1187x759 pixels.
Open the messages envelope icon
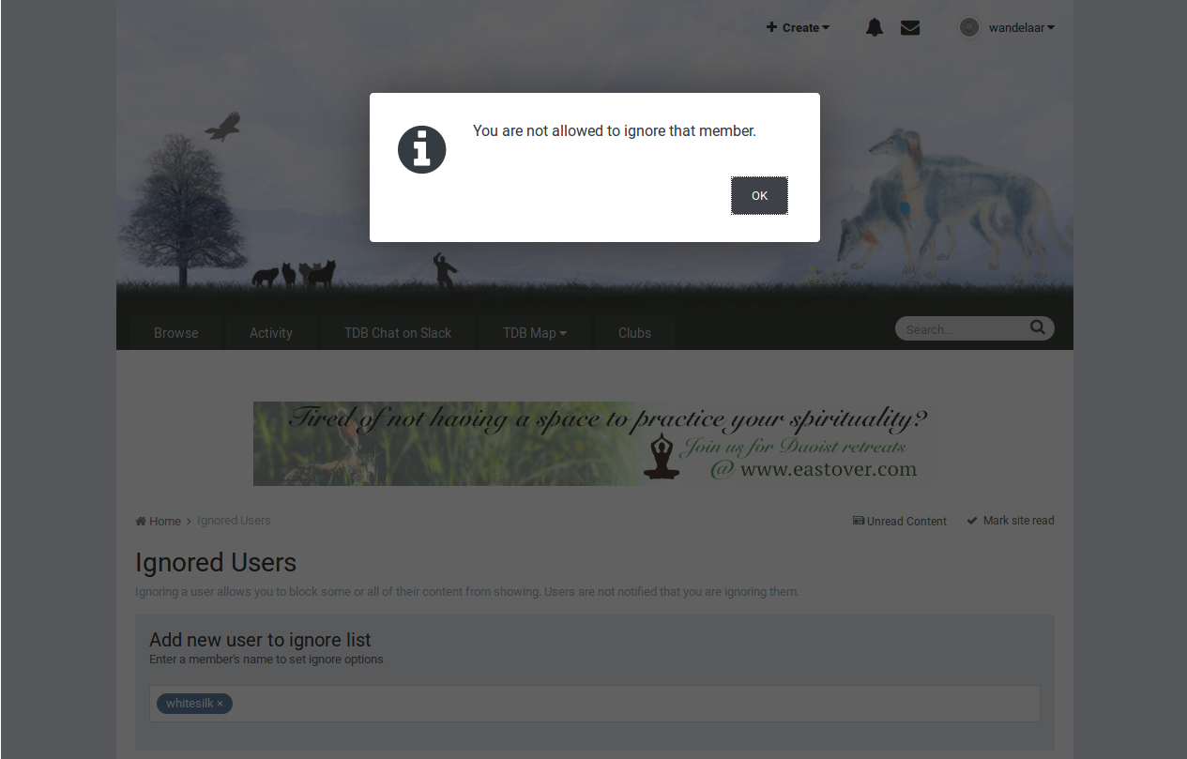910,28
